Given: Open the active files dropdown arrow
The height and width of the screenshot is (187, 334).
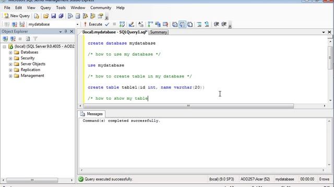Looking at the screenshot, I should click(324, 32).
